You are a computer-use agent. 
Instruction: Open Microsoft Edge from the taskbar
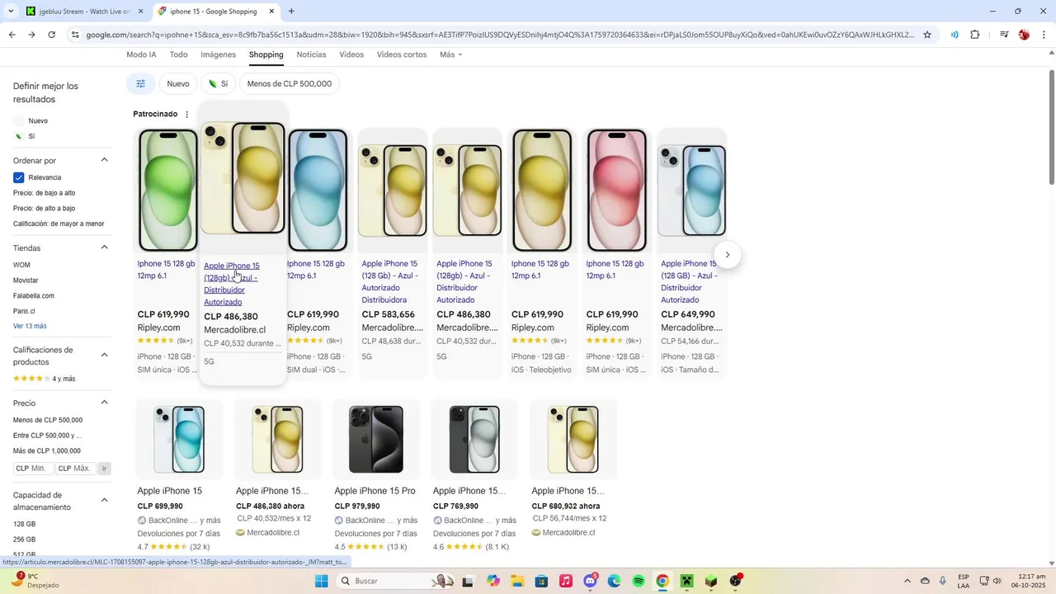(x=614, y=581)
